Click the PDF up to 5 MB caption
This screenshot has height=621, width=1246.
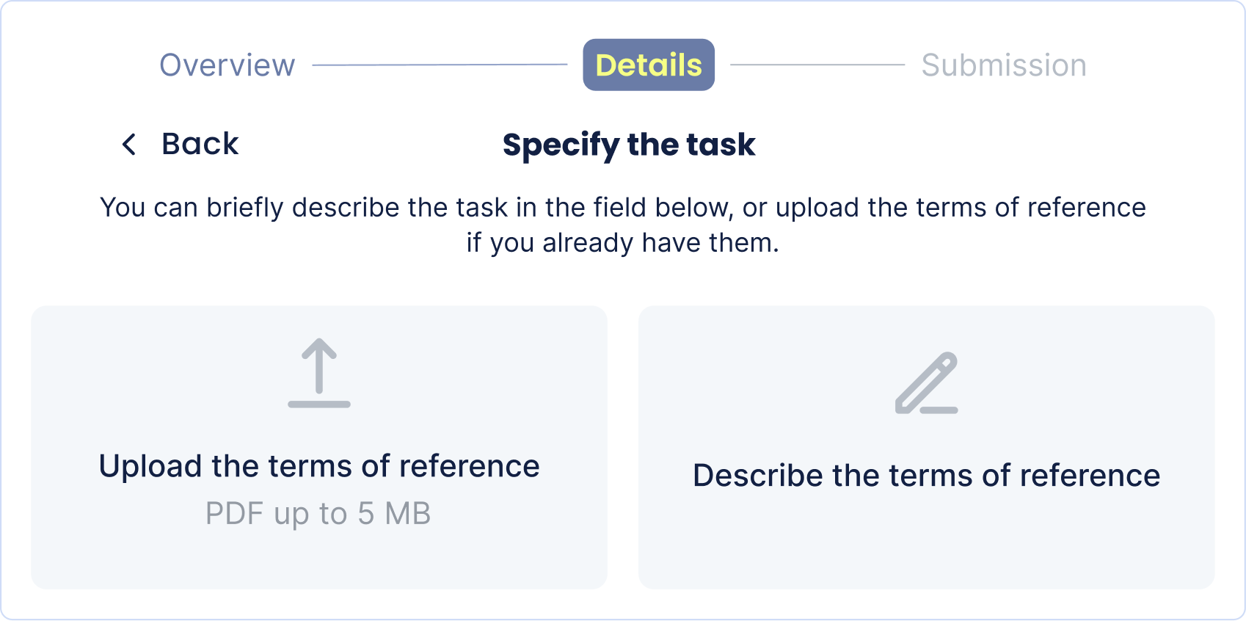318,514
